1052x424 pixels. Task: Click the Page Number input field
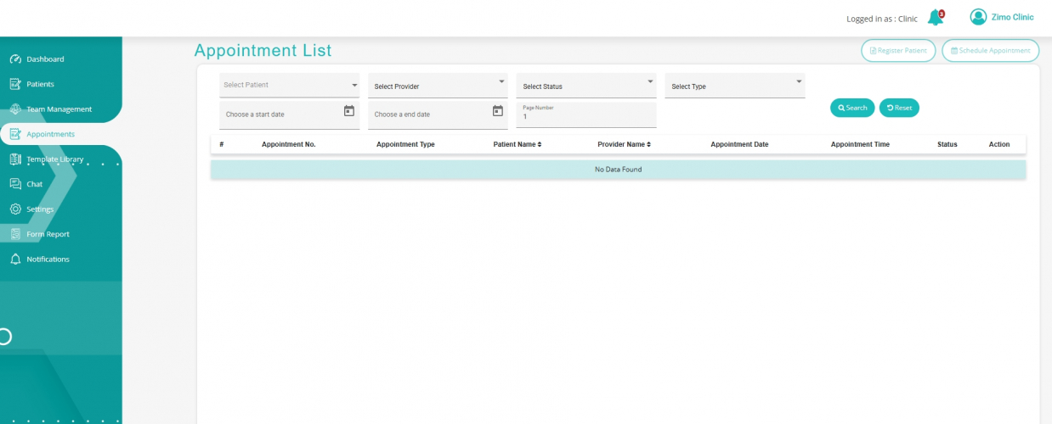(586, 115)
